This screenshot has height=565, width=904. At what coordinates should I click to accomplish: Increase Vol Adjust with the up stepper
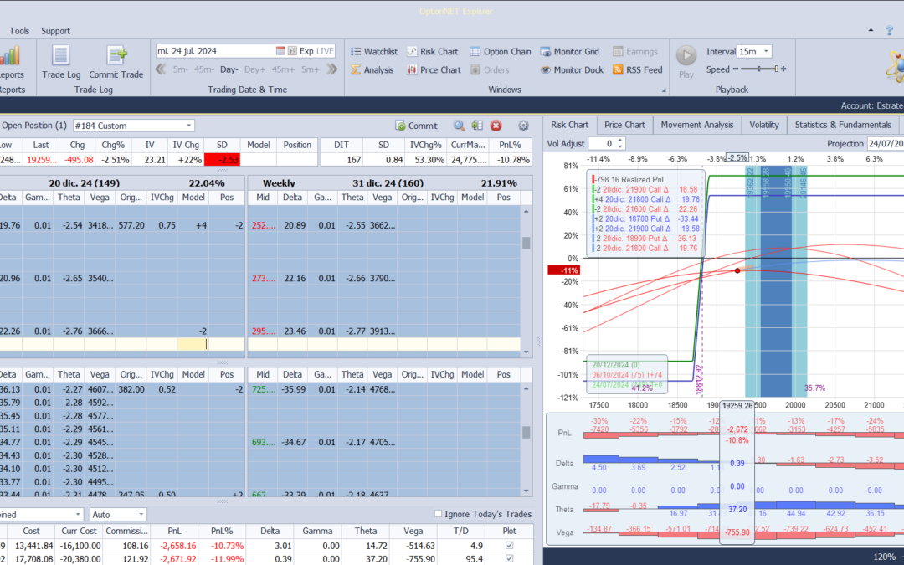(x=620, y=140)
